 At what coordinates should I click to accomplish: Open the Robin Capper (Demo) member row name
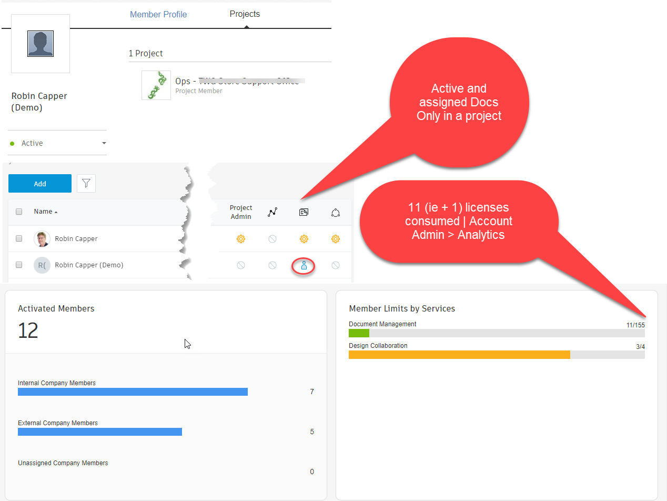point(89,265)
